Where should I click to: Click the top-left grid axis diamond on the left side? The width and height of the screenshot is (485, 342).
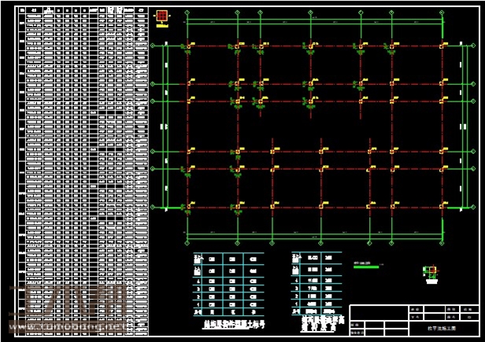point(154,46)
